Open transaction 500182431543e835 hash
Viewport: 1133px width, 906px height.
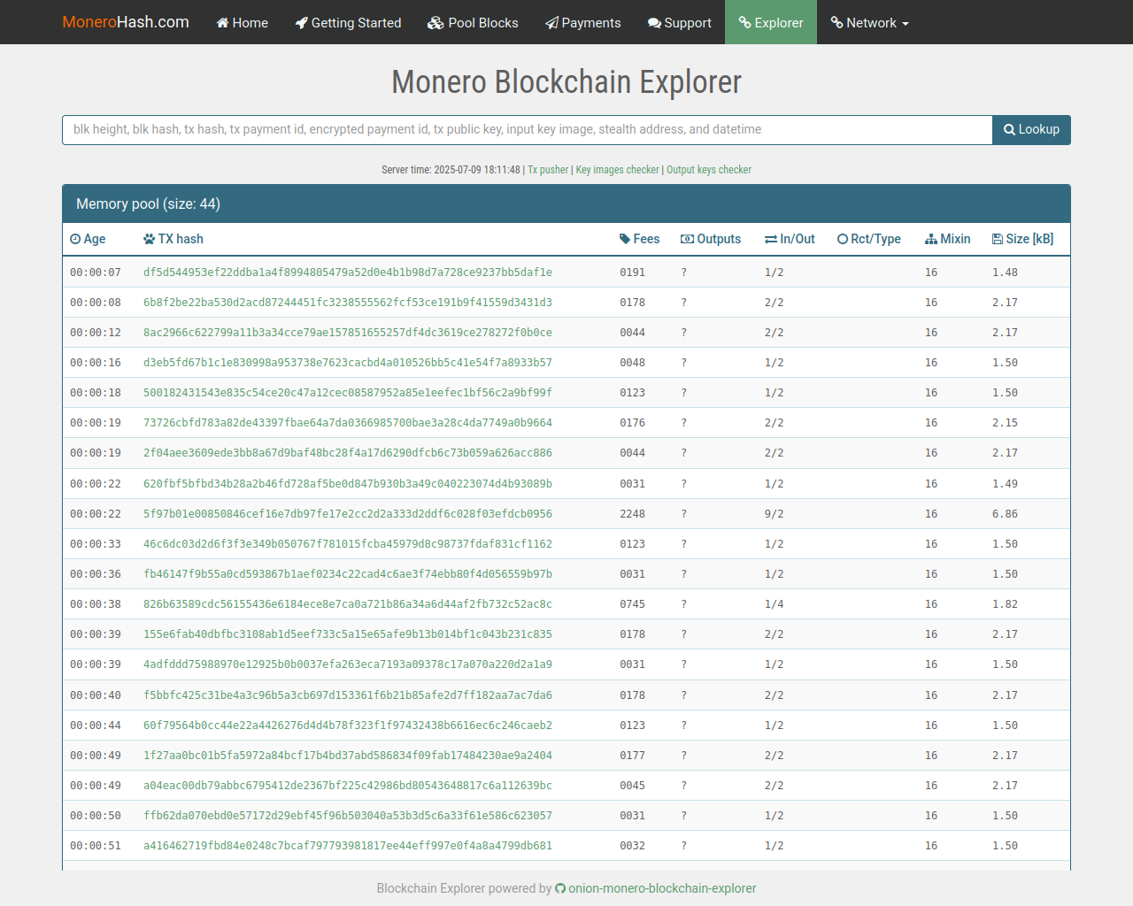(348, 393)
